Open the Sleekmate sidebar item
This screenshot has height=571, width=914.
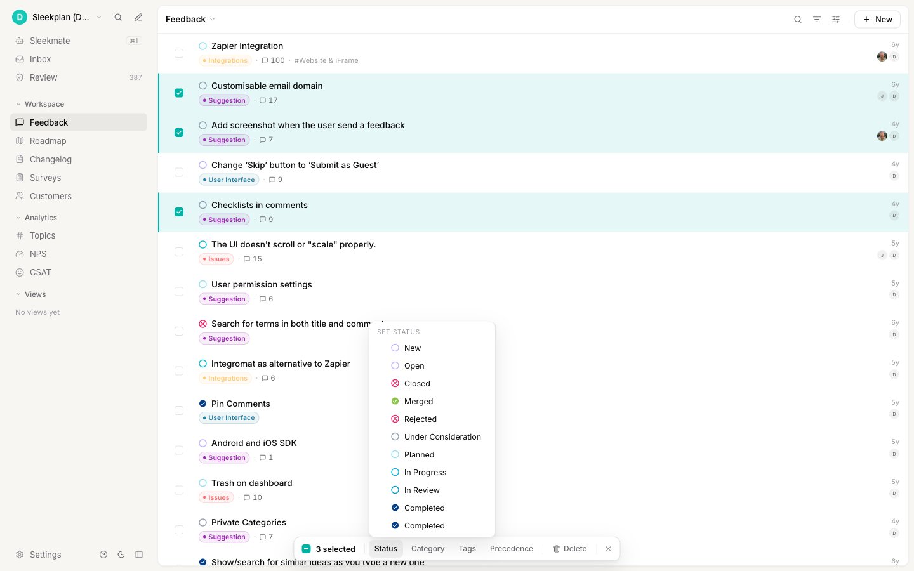pos(79,41)
